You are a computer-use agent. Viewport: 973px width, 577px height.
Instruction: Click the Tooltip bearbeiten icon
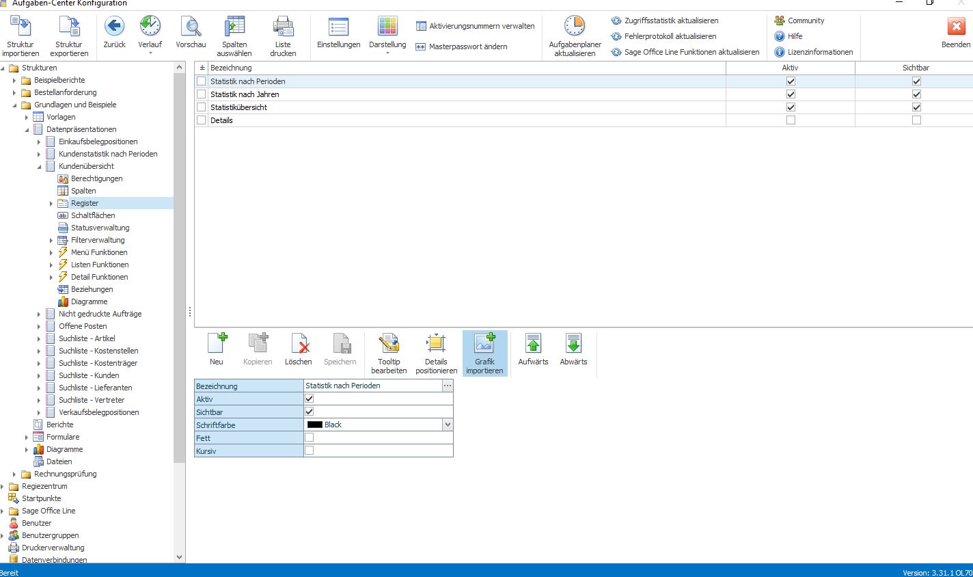coord(389,343)
